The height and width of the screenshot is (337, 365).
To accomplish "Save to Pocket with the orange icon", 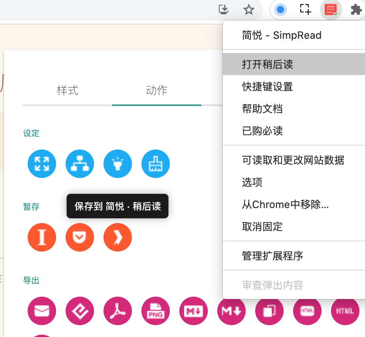I will [x=80, y=237].
